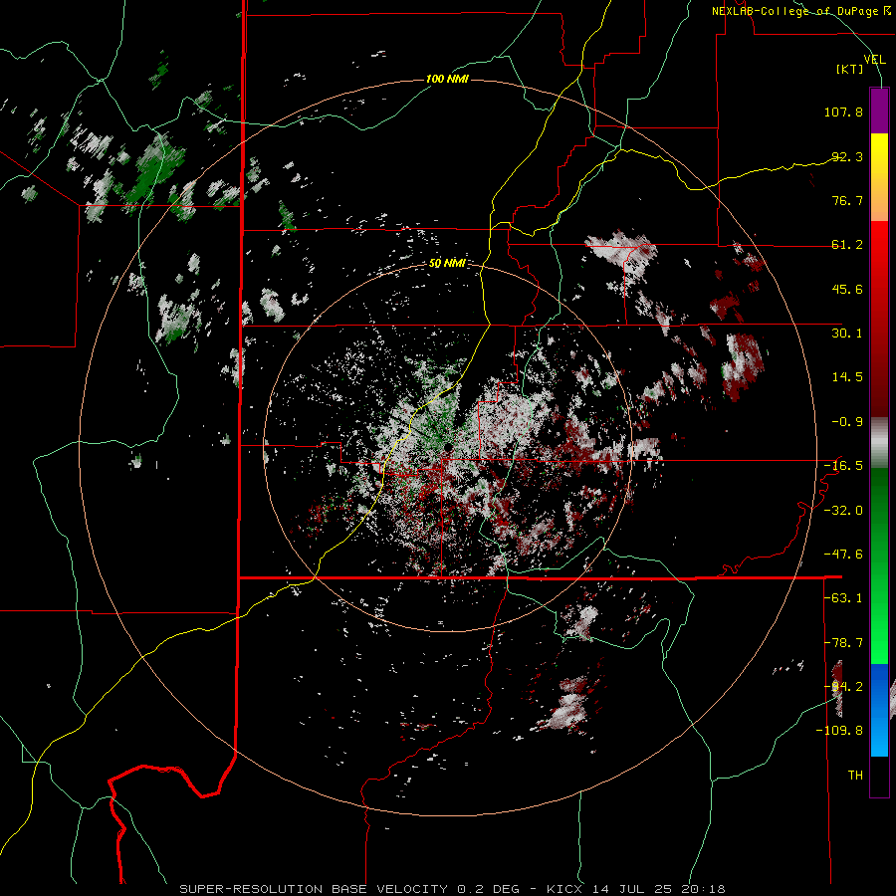Click the 50 NMI range ring label

pos(447,264)
